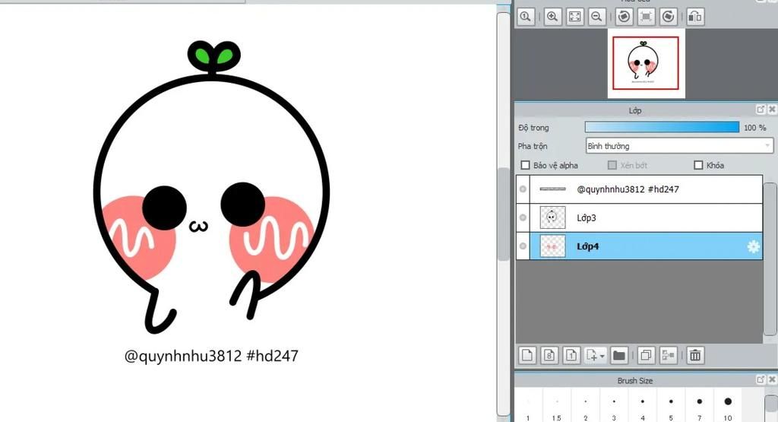Open the add special layer dropdown
778x422 pixels.
(x=596, y=355)
